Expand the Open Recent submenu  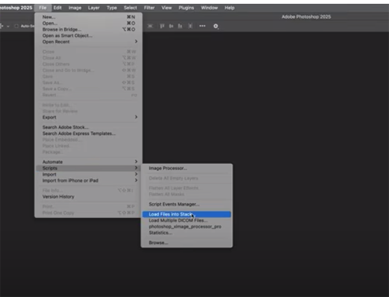(88, 42)
